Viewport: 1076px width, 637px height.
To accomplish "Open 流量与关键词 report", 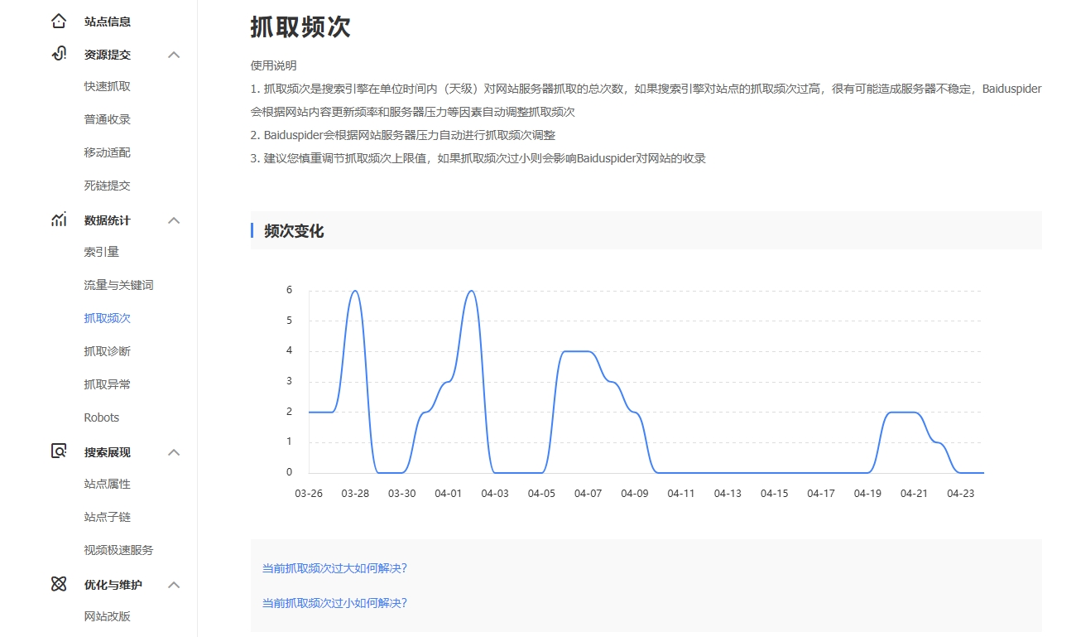I will pyautogui.click(x=118, y=285).
